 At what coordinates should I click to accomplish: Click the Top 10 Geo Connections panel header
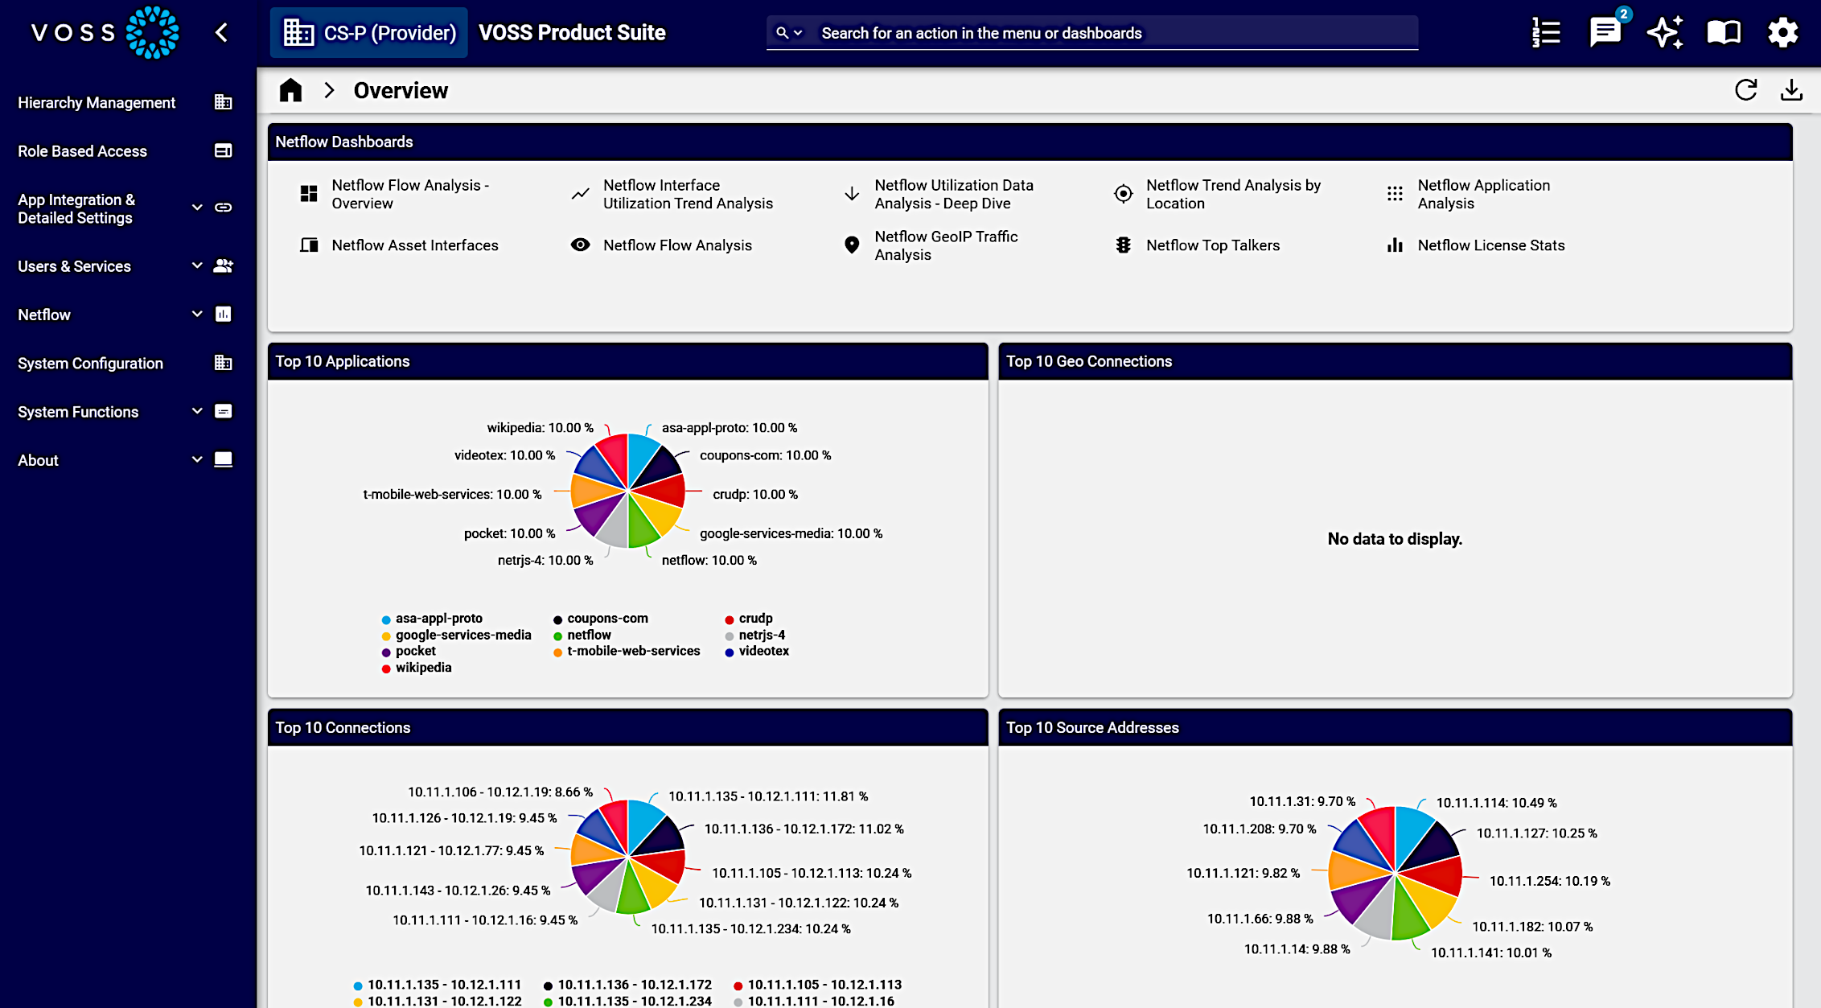(x=1395, y=361)
